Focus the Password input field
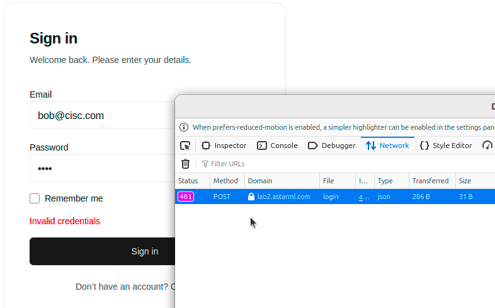Image resolution: width=495 pixels, height=308 pixels. click(102, 168)
